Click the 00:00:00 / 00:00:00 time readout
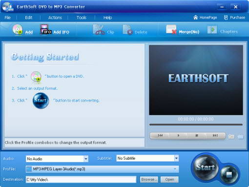The width and height of the screenshot is (249, 187). [x=196, y=119]
